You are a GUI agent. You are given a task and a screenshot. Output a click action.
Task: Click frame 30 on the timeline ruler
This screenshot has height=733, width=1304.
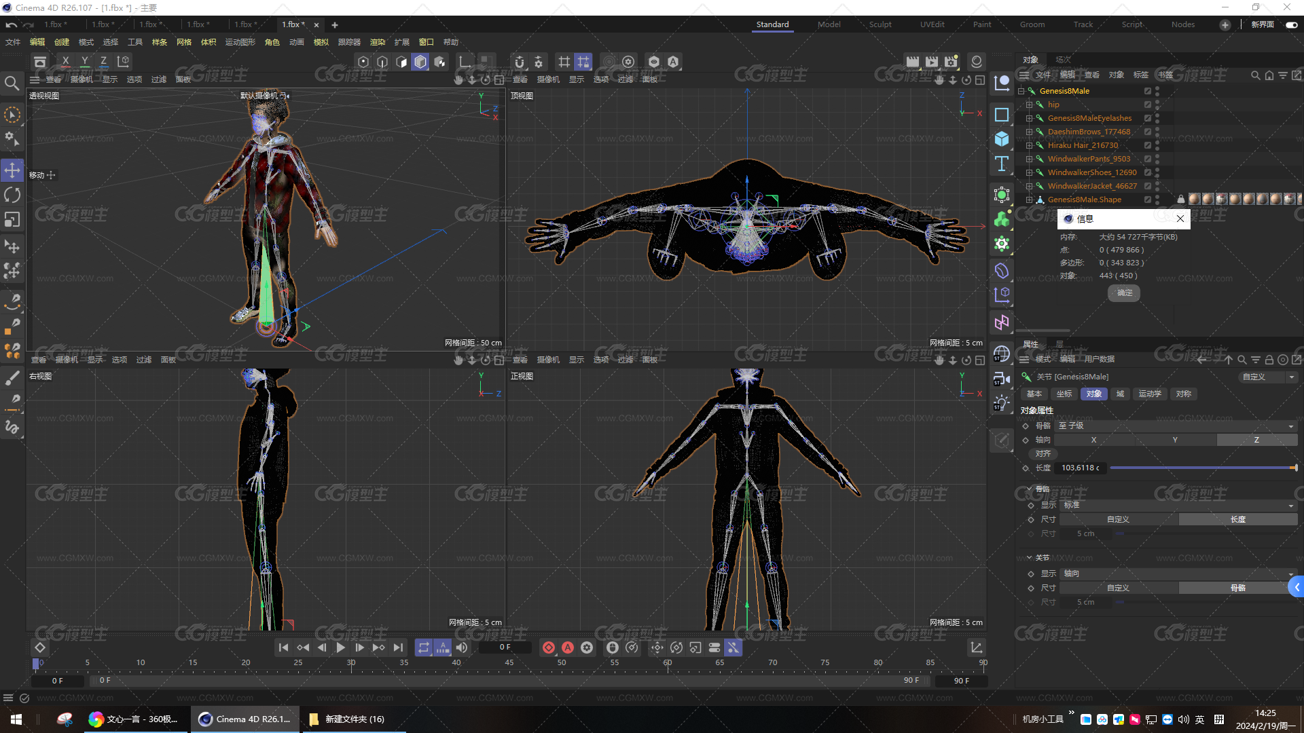(351, 663)
